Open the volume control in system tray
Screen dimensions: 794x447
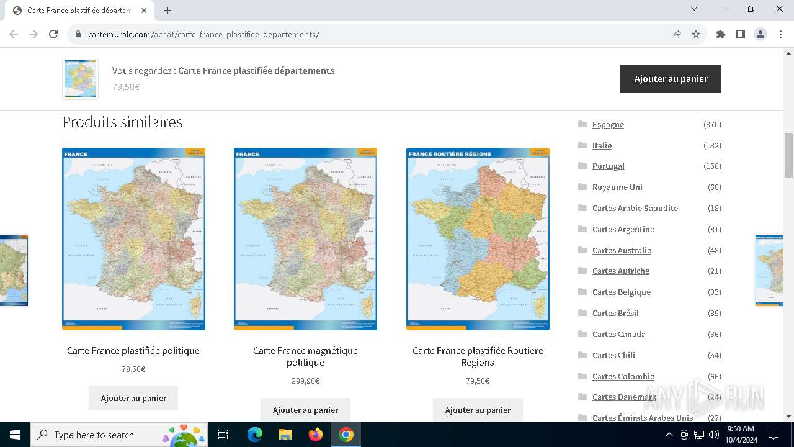pos(714,435)
